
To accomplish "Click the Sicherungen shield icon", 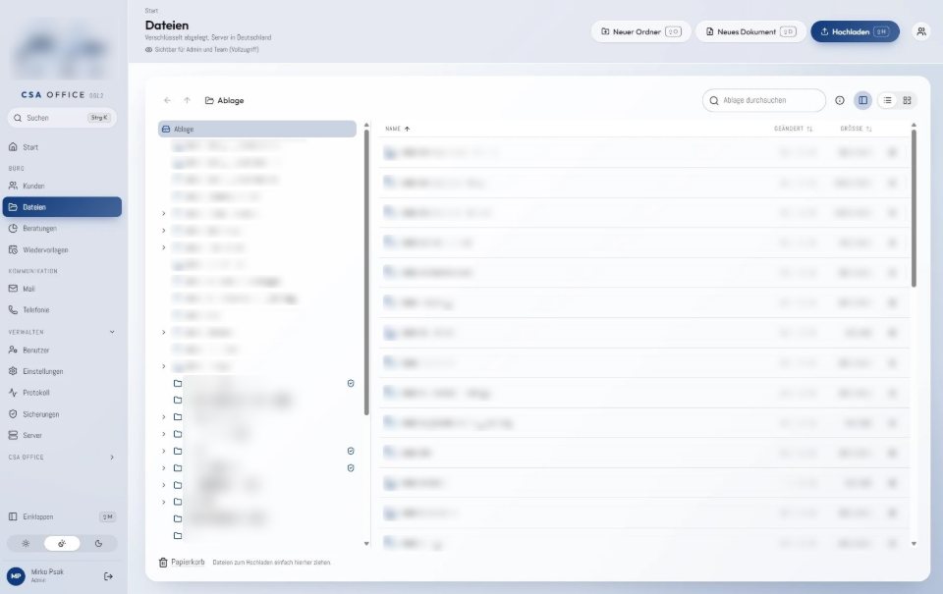I will tap(13, 414).
